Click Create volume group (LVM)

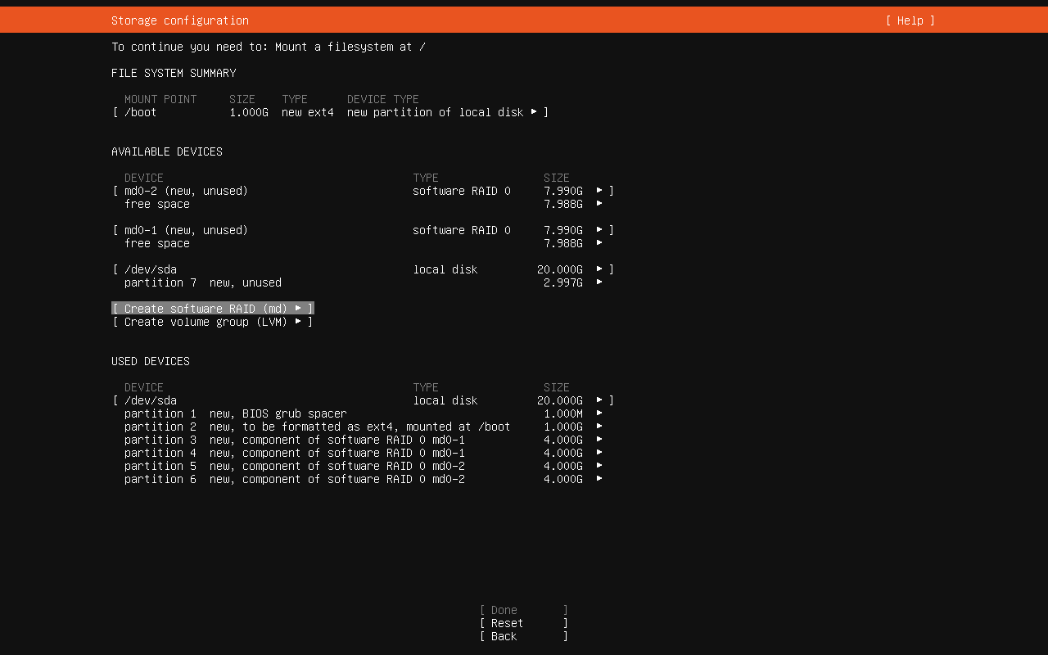pyautogui.click(x=213, y=322)
